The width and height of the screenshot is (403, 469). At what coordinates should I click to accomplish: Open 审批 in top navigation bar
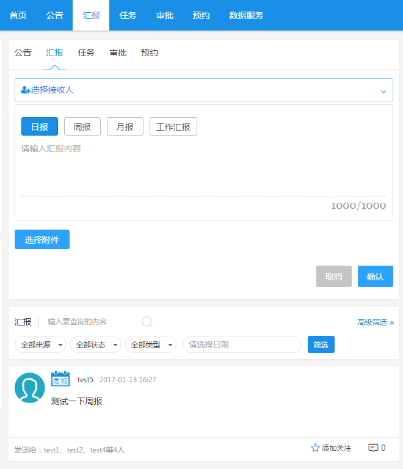165,15
